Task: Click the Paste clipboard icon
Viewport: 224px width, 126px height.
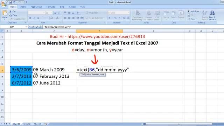Action: pos(5,13)
